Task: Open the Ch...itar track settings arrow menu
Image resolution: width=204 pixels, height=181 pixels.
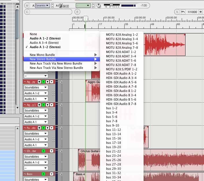Action: point(52,151)
